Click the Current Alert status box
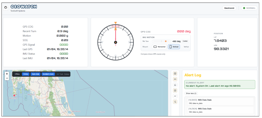This screenshot has height=118, width=262. coord(220,84)
